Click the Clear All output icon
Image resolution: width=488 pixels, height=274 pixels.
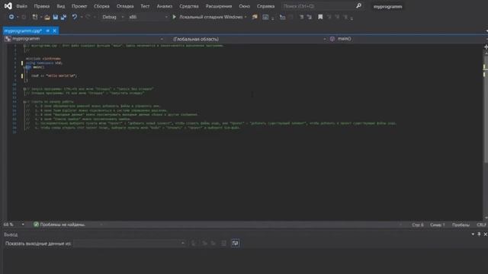[223, 244]
